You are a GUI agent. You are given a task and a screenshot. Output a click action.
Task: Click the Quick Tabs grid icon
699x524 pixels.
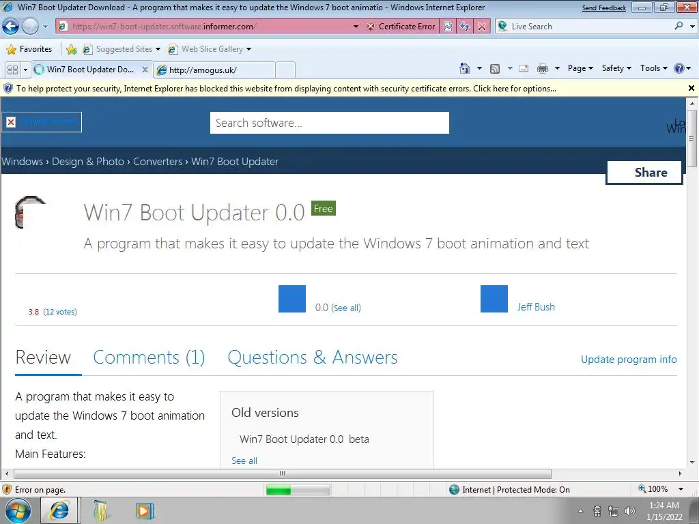tap(12, 70)
